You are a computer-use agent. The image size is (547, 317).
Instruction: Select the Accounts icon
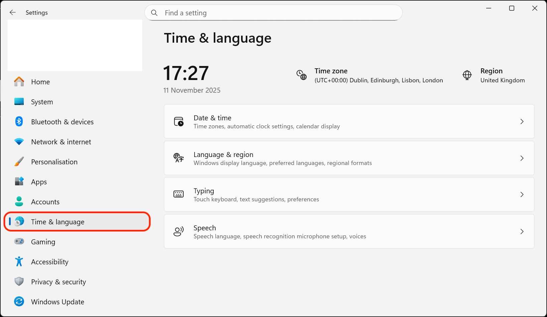[19, 202]
